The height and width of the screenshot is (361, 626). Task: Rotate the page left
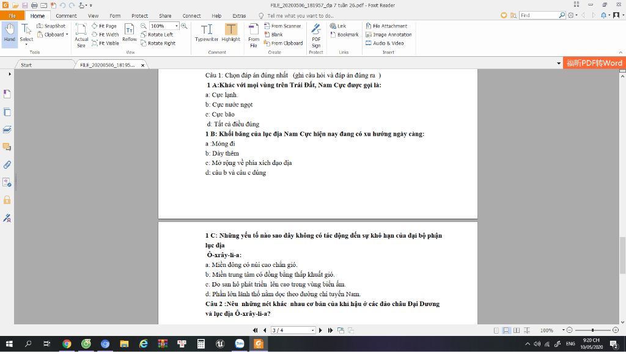157,35
